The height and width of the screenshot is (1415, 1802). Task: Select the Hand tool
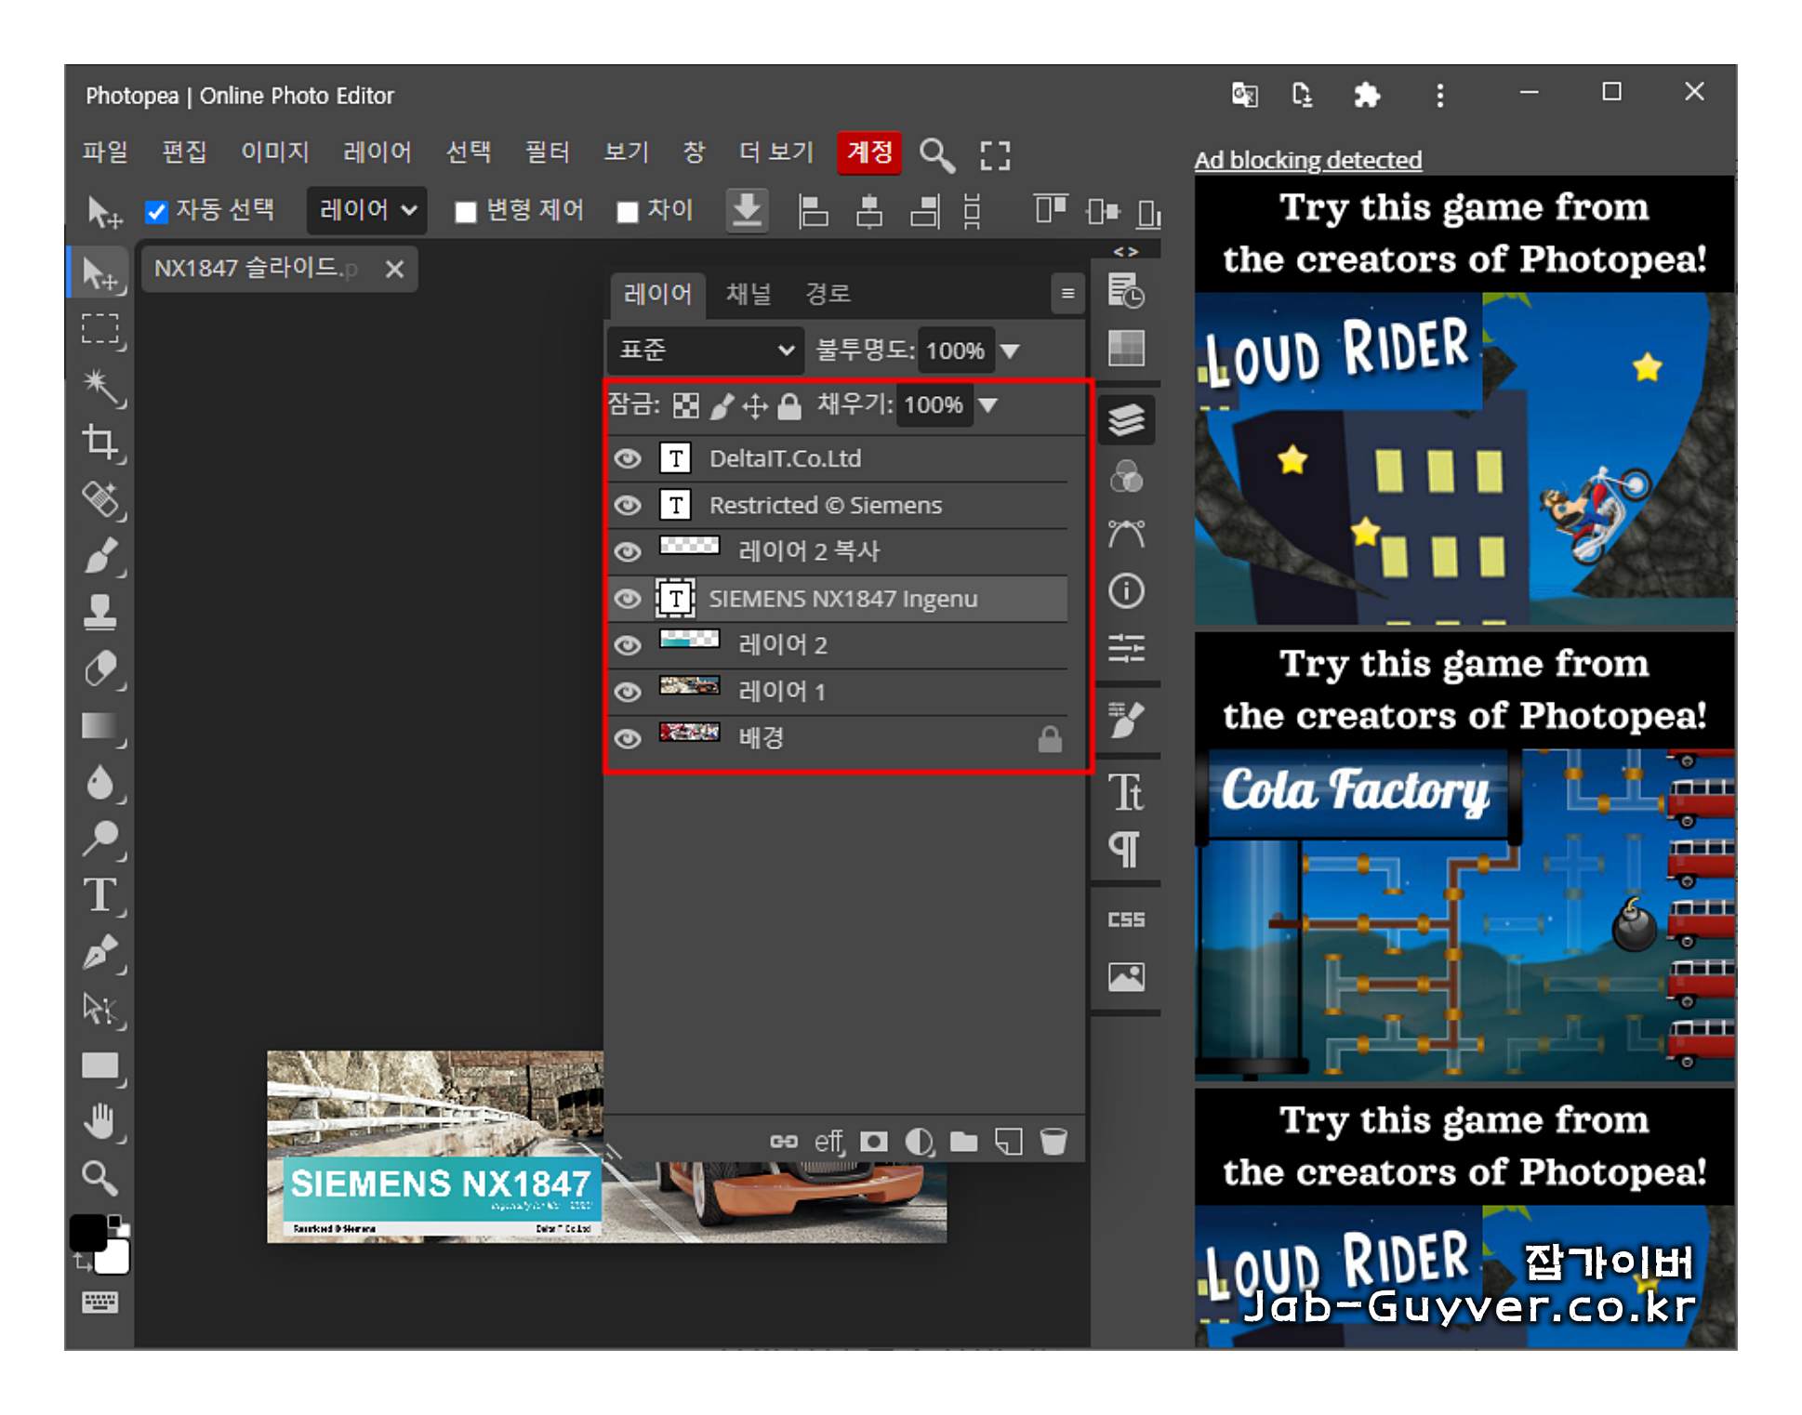pos(99,1122)
